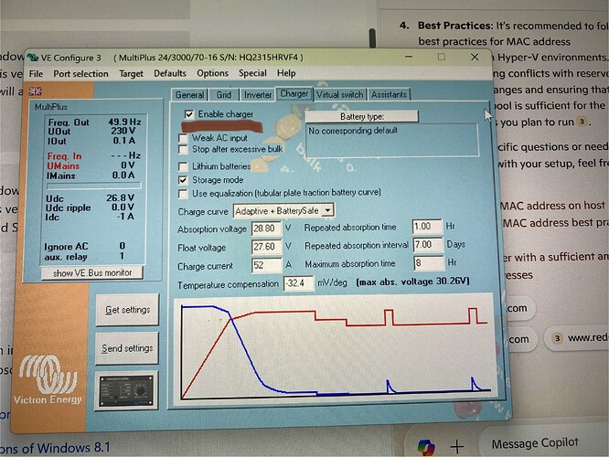Open the remote panel device image button

(x=126, y=390)
